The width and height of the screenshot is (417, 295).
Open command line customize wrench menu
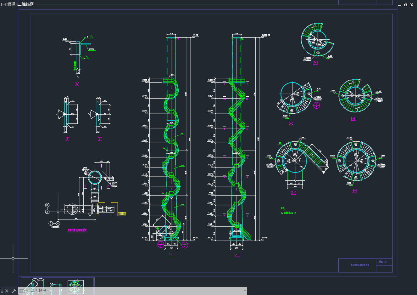point(14,291)
